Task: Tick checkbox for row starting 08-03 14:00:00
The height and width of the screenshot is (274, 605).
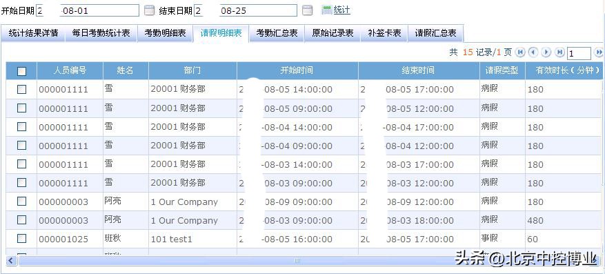Action: click(x=21, y=164)
